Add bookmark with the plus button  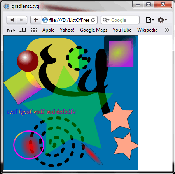(x=36, y=20)
